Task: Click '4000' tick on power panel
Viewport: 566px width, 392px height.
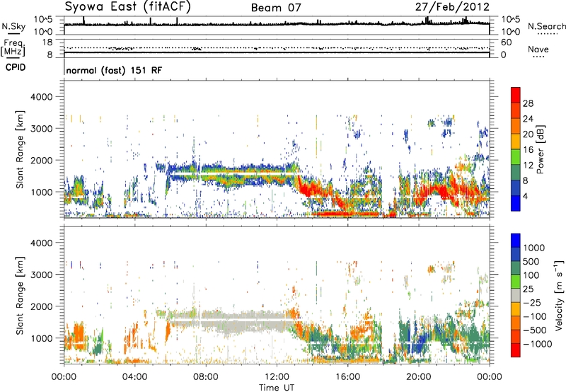Action: pyautogui.click(x=41, y=97)
